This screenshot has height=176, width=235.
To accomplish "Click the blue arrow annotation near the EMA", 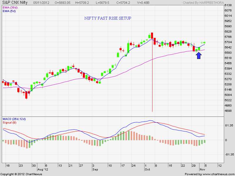I will click(x=199, y=55).
